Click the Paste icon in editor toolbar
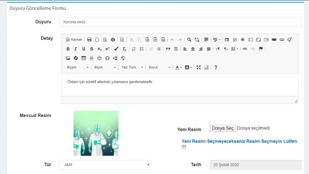 pyautogui.click(x=147, y=39)
